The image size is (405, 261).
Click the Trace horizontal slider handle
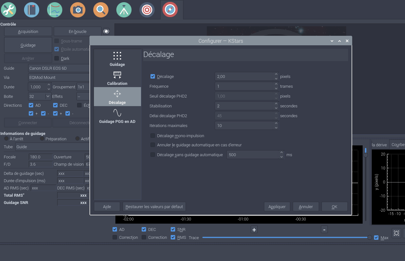(x=370, y=238)
